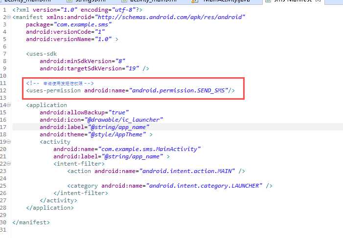Screen dimensions: 343x238
Task: Click the </manifest> closing tag
Action: pos(31,222)
